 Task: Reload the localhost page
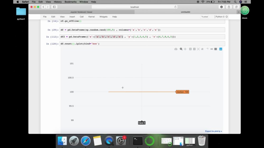[x=176, y=7]
